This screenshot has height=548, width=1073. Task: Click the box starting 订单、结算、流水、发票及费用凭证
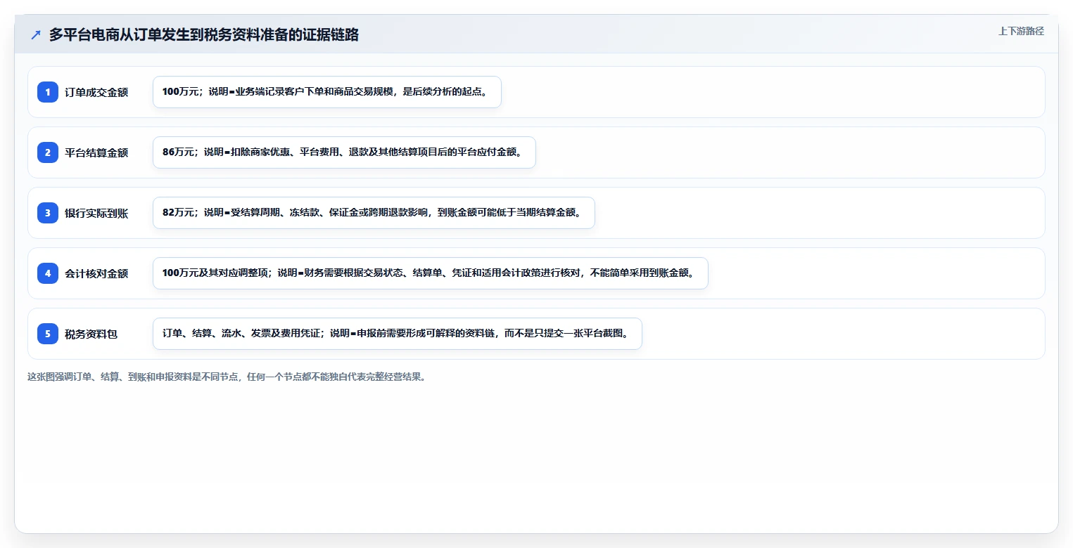[x=398, y=334]
